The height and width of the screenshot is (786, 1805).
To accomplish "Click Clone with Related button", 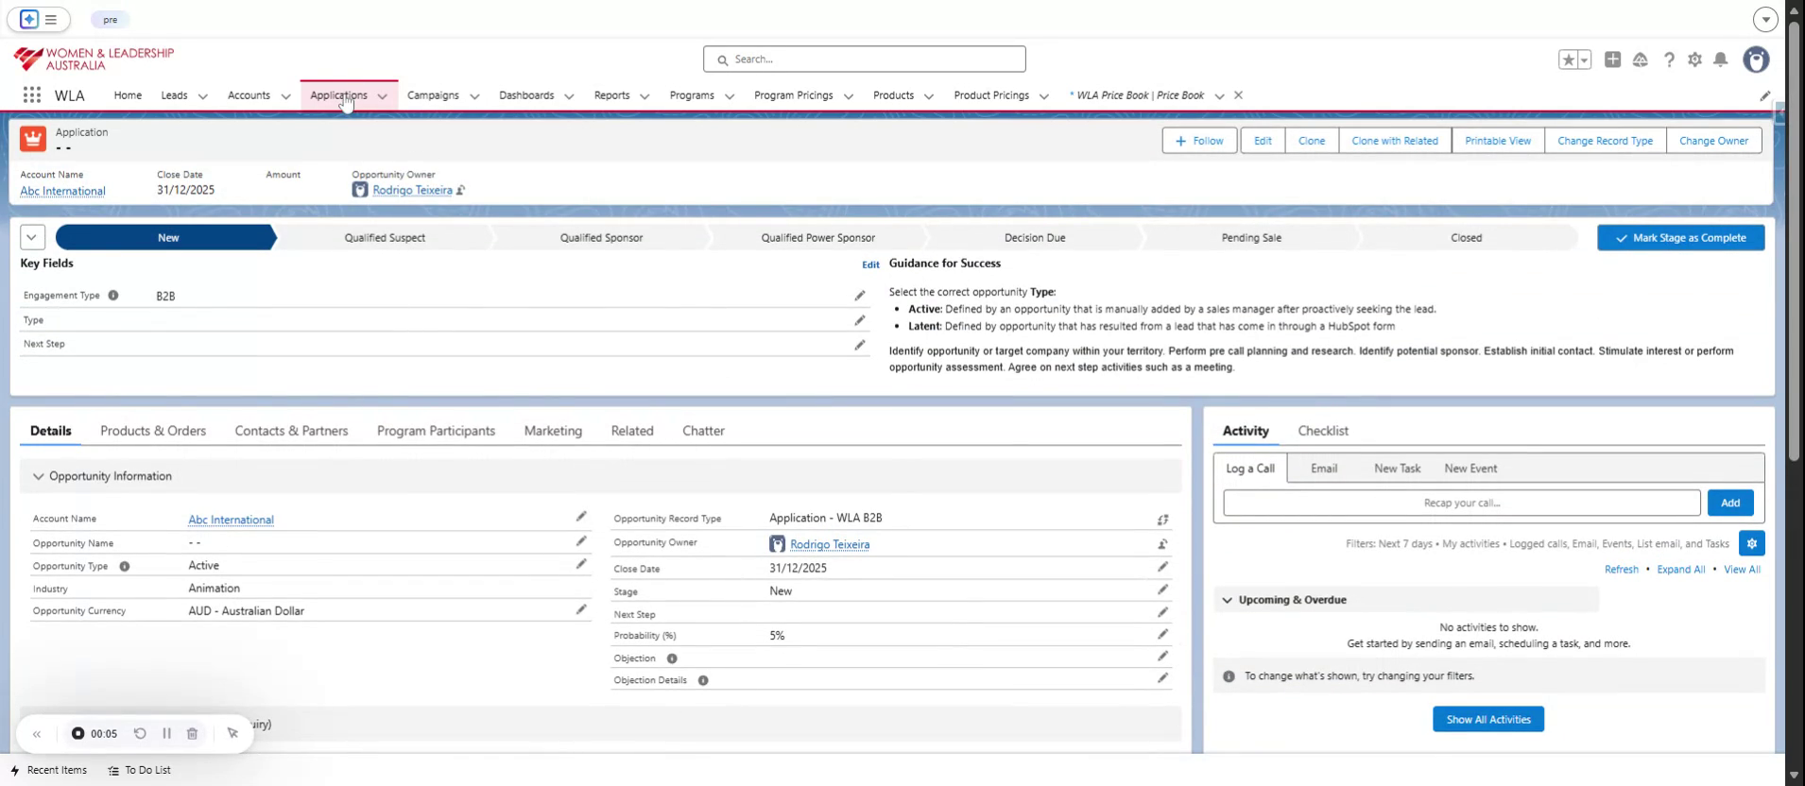I will [x=1395, y=141].
